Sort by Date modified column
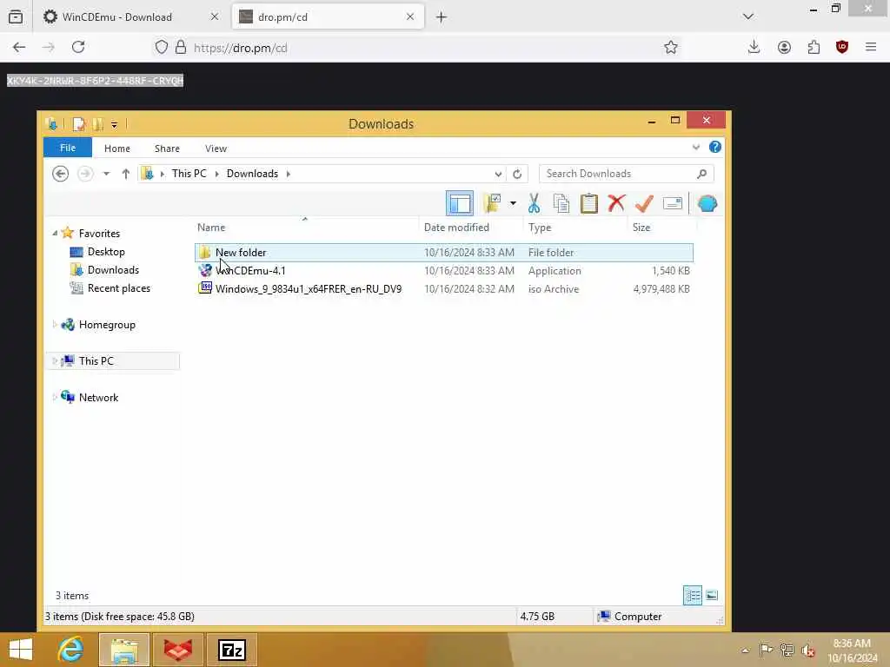 point(456,228)
